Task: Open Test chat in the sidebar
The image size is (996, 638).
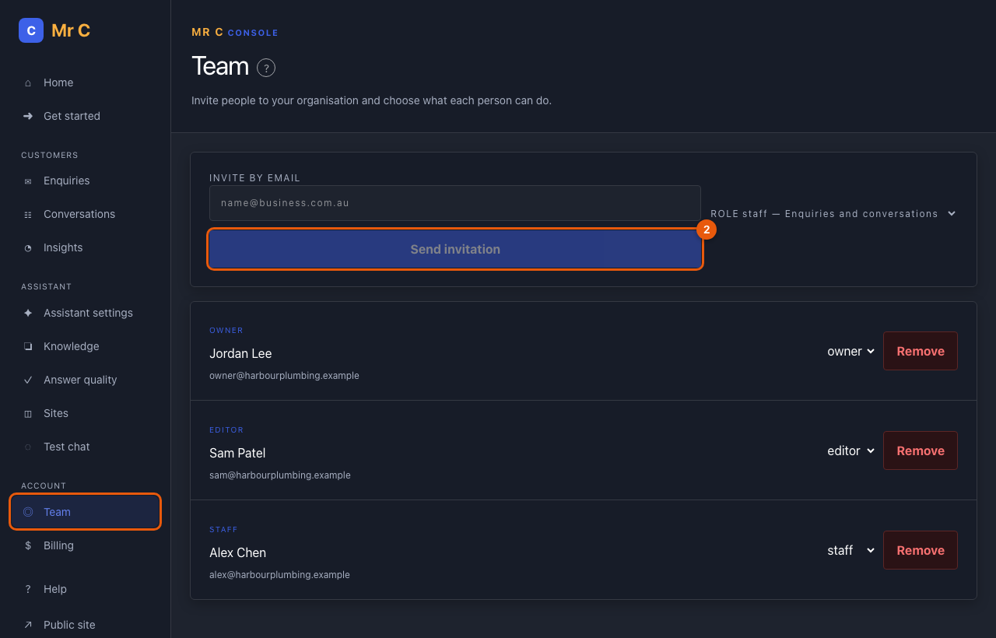Action: point(86,447)
